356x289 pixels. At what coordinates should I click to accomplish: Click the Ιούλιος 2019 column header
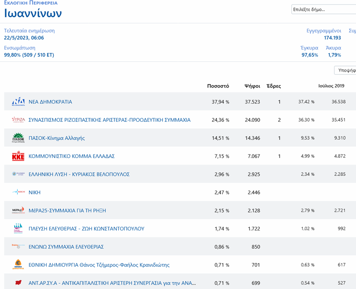point(331,86)
